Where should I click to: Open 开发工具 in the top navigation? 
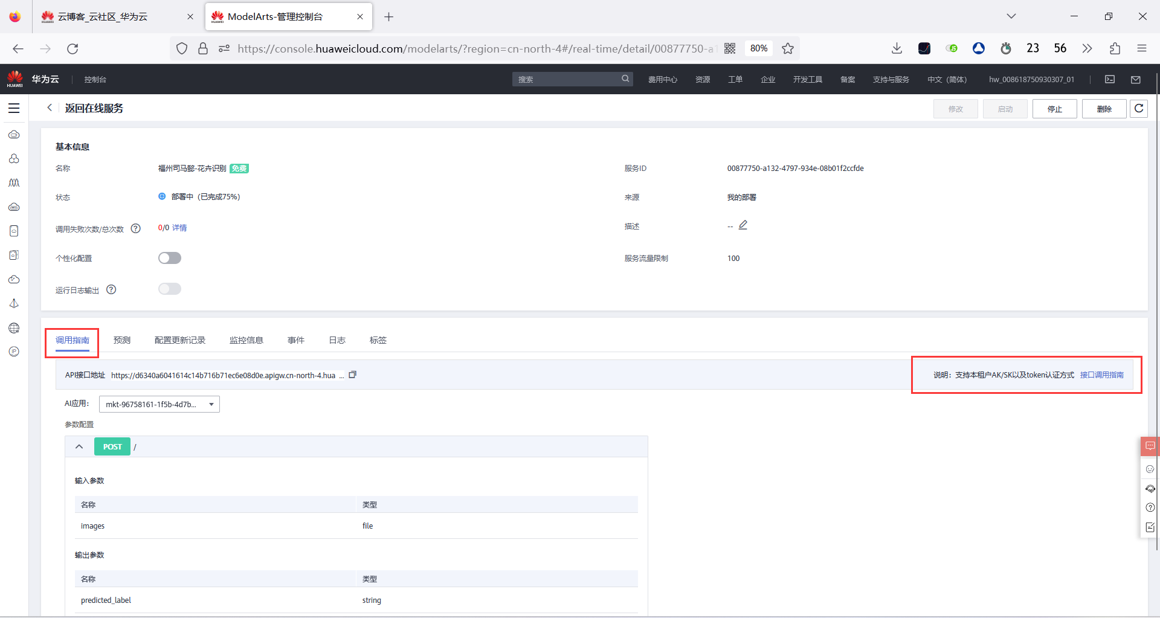[808, 79]
